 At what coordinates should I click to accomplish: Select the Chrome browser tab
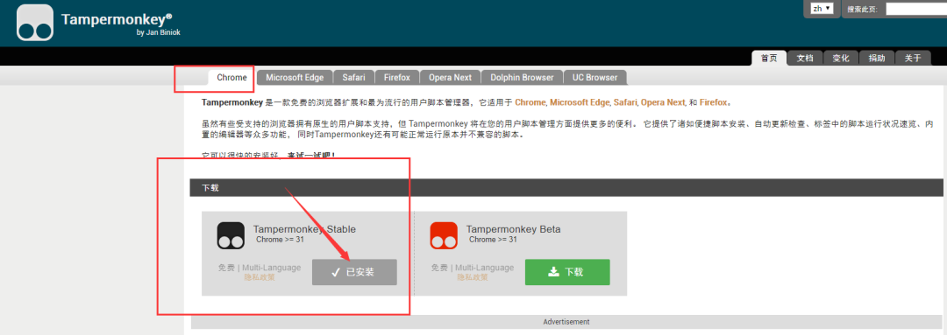pos(231,78)
